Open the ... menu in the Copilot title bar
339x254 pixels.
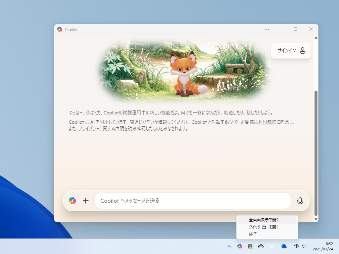[266, 29]
